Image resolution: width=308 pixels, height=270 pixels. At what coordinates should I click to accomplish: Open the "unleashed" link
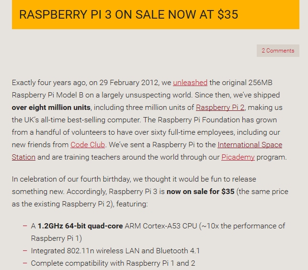pyautogui.click(x=190, y=83)
